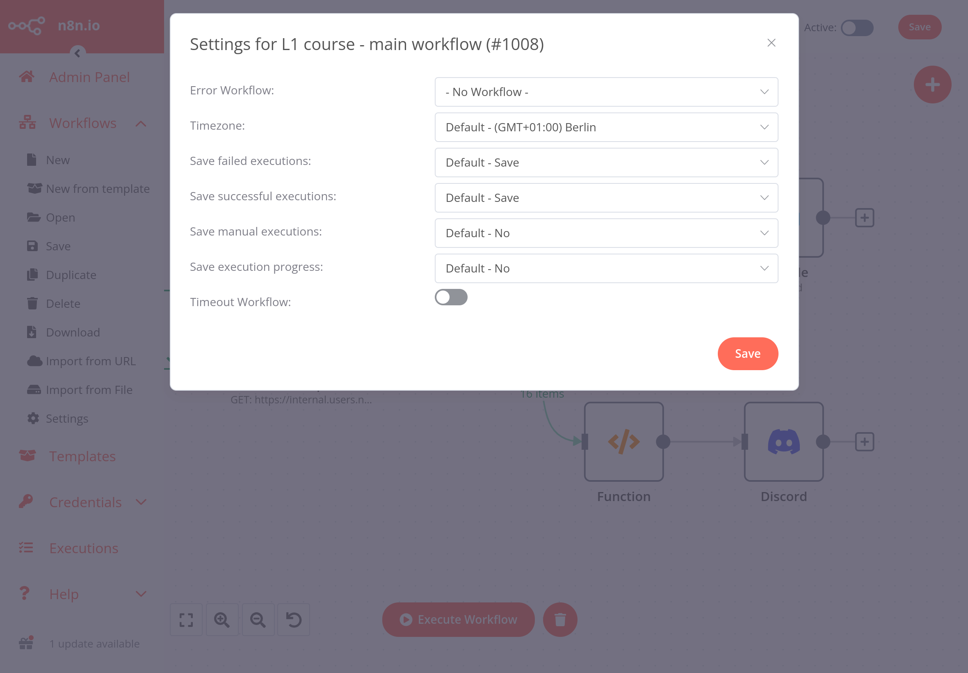Disable the Timeout Workflow toggle

pos(451,297)
